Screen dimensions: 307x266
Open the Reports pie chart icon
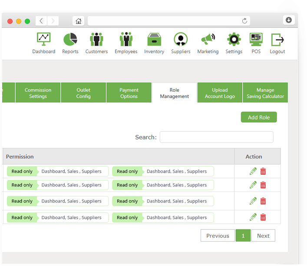point(70,39)
